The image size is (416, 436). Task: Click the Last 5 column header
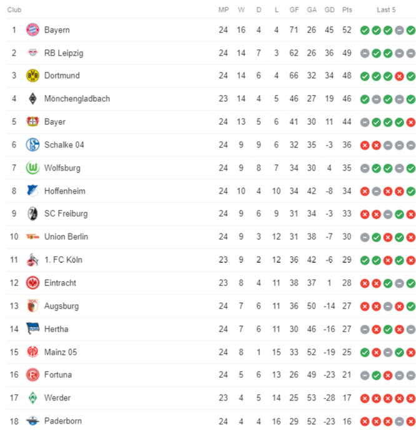pos(386,10)
